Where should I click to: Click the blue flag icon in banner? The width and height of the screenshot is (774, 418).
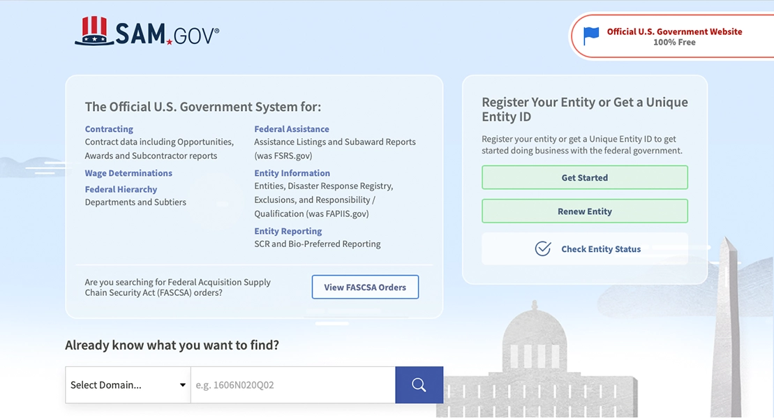[x=591, y=36]
